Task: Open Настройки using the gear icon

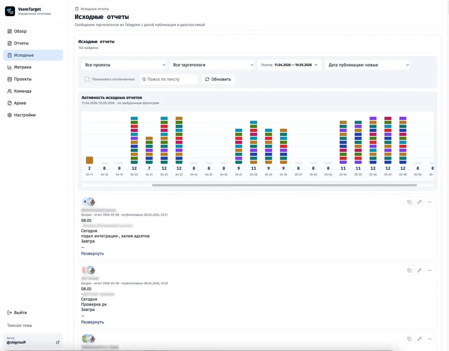Action: [10, 115]
